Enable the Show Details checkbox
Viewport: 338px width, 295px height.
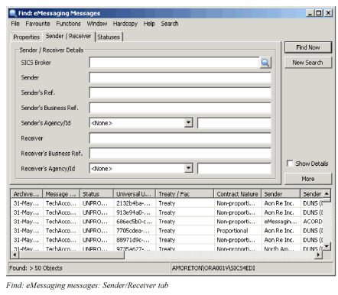(x=290, y=164)
